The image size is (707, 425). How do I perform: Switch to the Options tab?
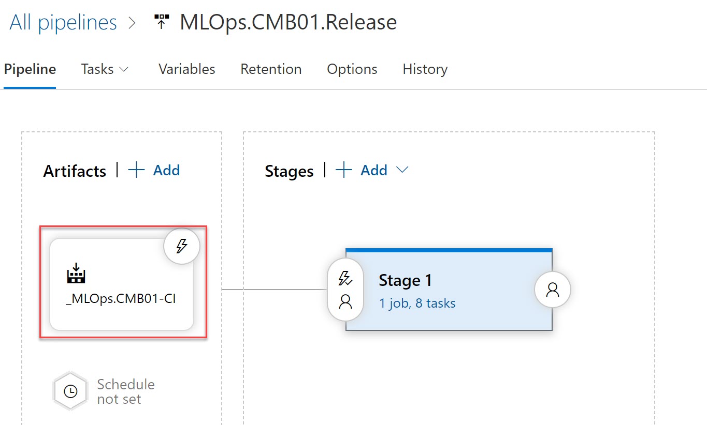352,69
